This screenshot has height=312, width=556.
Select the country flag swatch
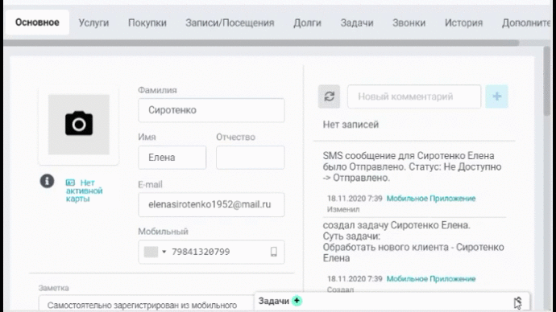tap(151, 252)
